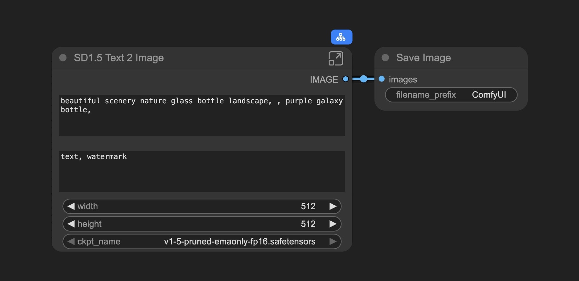Select next checkpoint with ckpt_name right arrow
The height and width of the screenshot is (281, 579).
(333, 242)
